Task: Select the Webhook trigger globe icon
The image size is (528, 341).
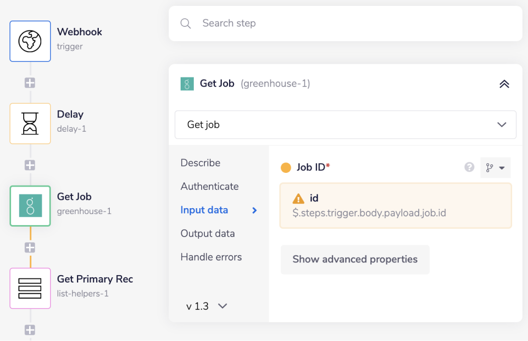Action: point(30,41)
